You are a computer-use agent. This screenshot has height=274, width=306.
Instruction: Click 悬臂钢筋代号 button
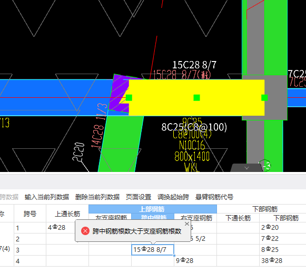coord(214,197)
